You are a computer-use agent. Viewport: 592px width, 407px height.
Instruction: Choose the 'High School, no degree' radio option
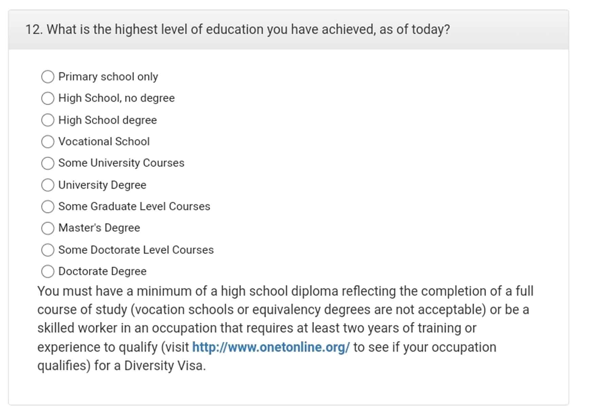(48, 98)
